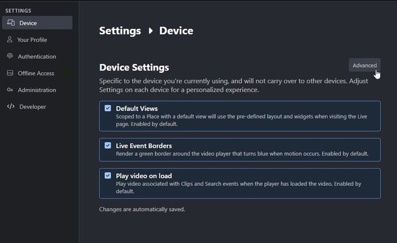Click the Administration key icon
Image resolution: width=397 pixels, height=243 pixels.
tap(10, 89)
